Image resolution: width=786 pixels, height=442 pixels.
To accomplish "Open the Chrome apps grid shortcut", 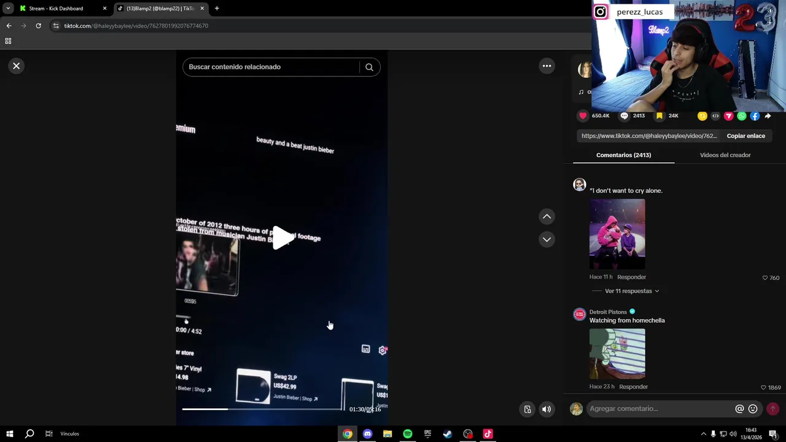I will (x=8, y=41).
